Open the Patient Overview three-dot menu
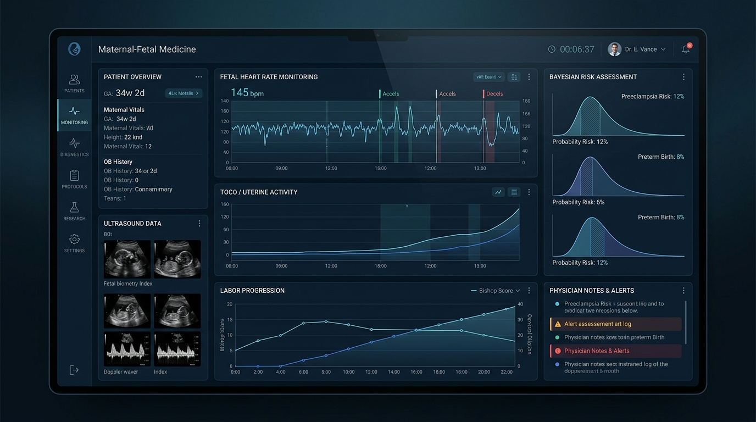The image size is (756, 422). 198,77
